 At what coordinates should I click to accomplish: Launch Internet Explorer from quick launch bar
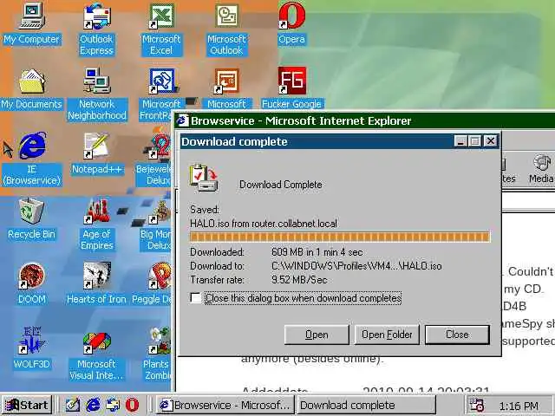[93, 405]
